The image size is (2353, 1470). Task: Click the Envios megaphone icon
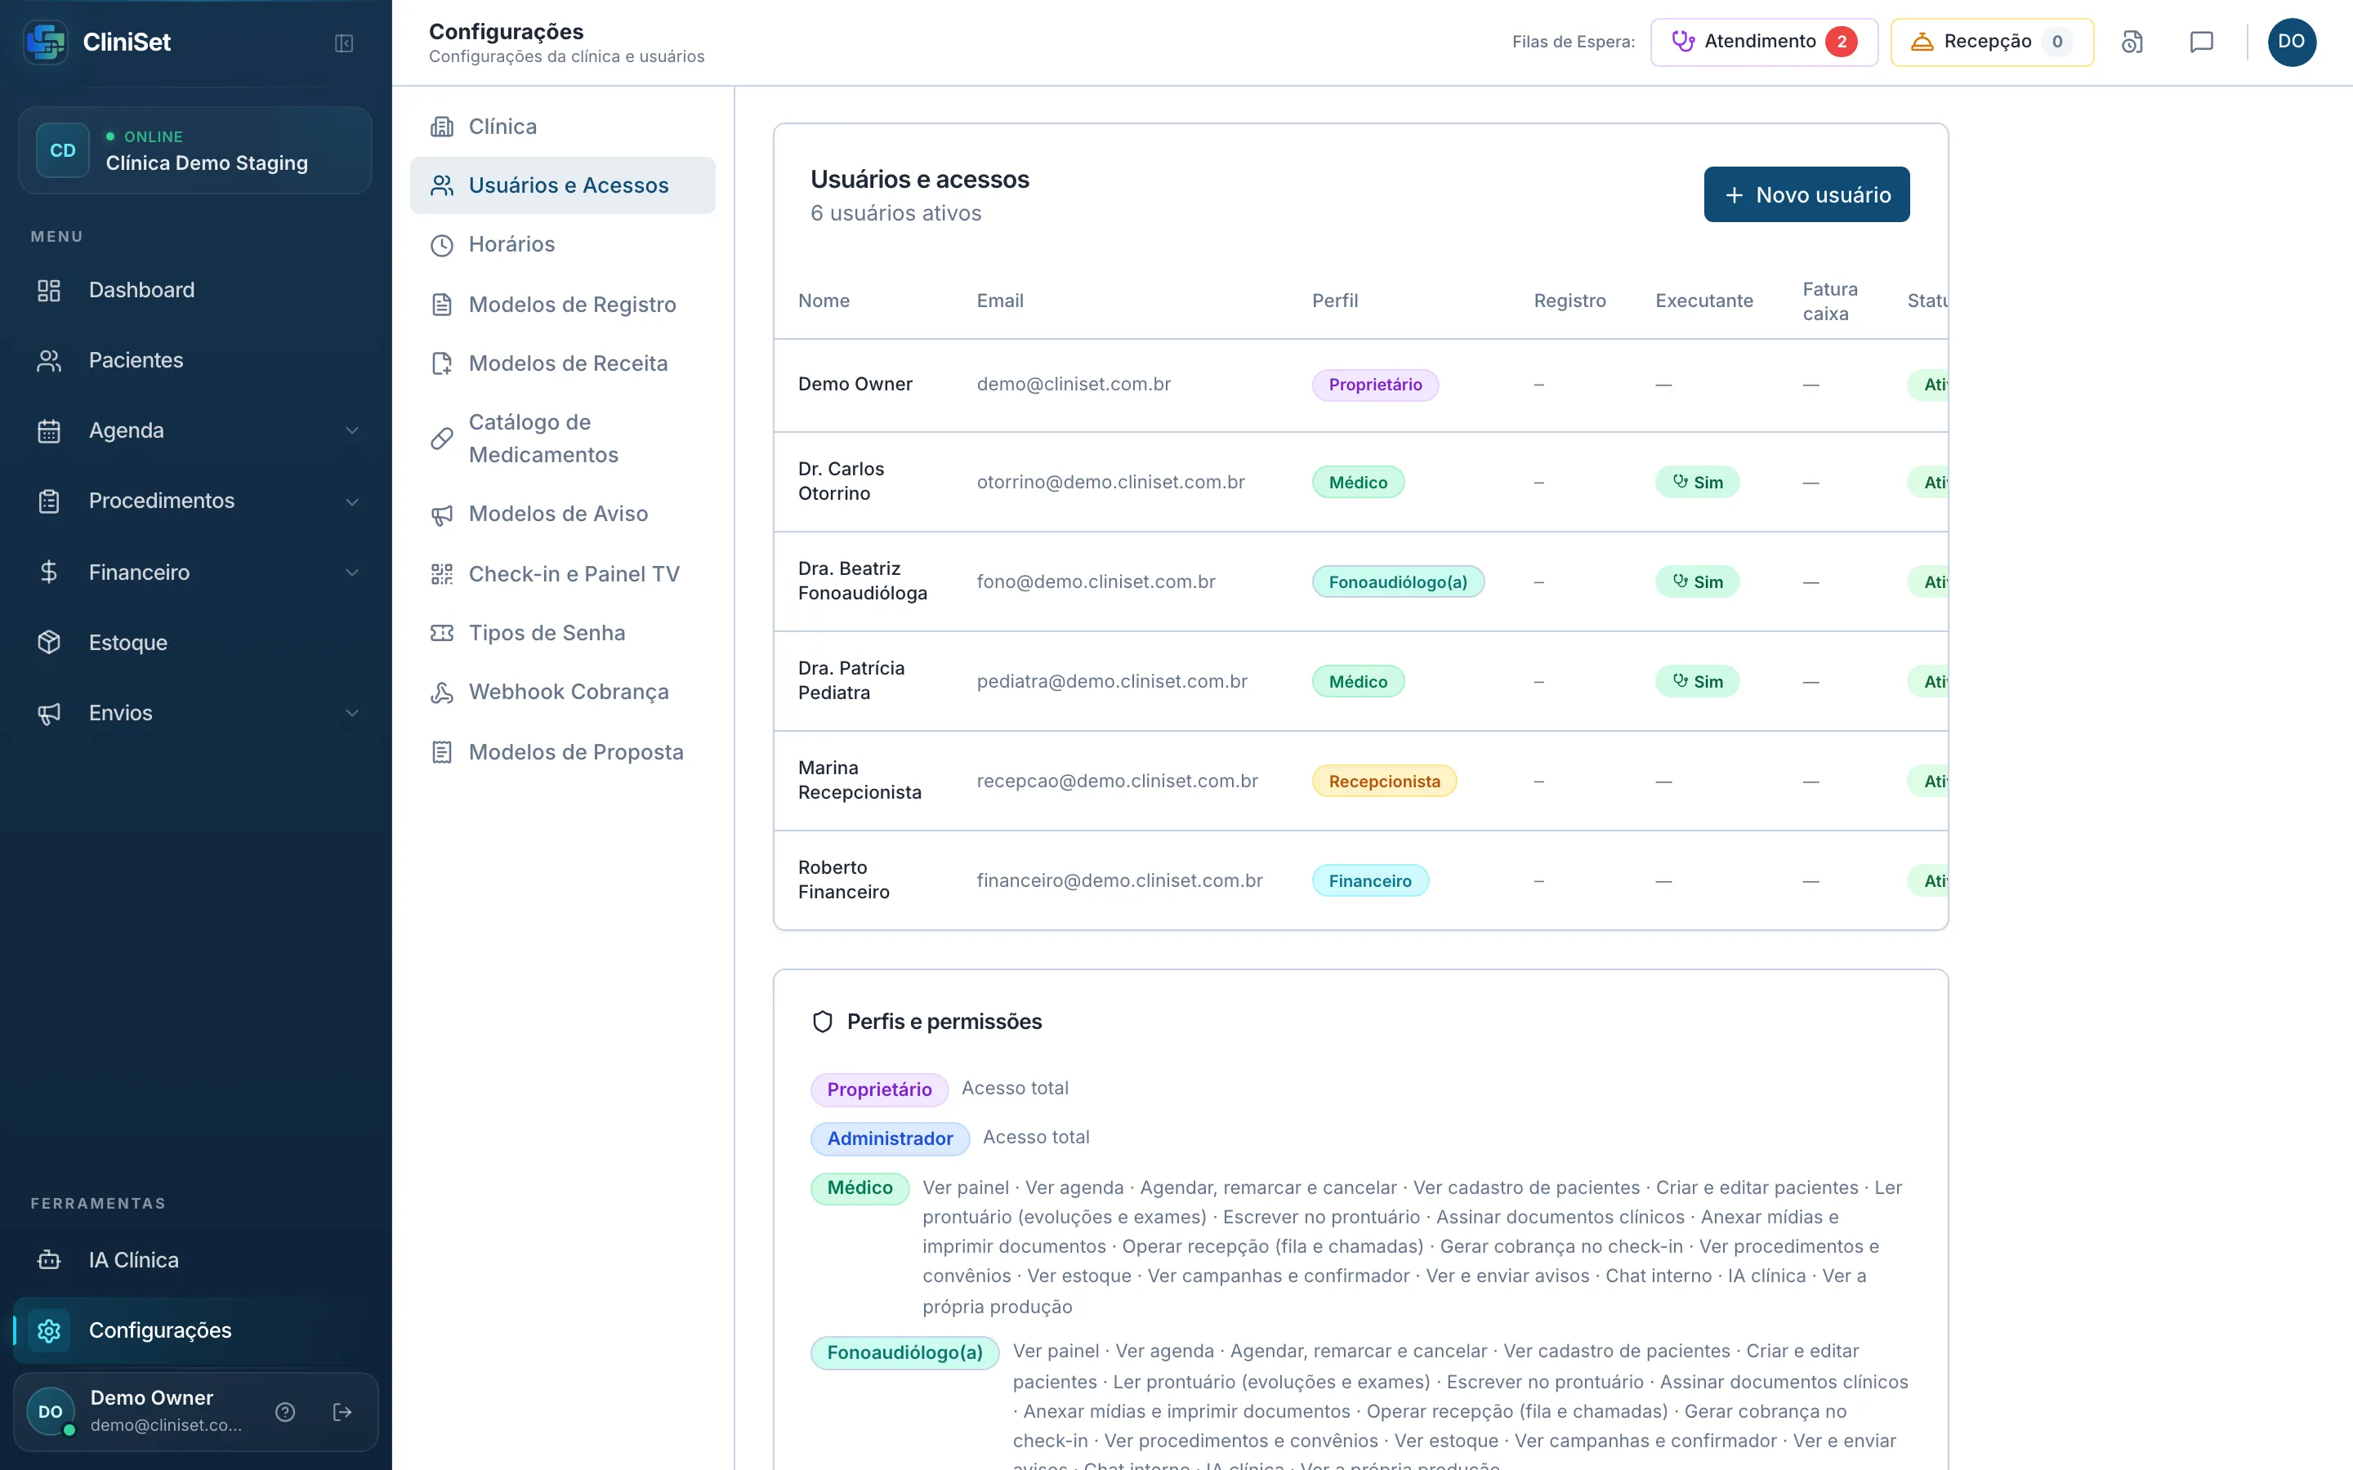49,713
